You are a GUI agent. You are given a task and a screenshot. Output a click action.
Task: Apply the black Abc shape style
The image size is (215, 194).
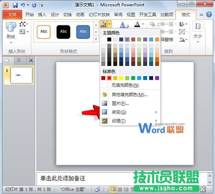coord(63,32)
